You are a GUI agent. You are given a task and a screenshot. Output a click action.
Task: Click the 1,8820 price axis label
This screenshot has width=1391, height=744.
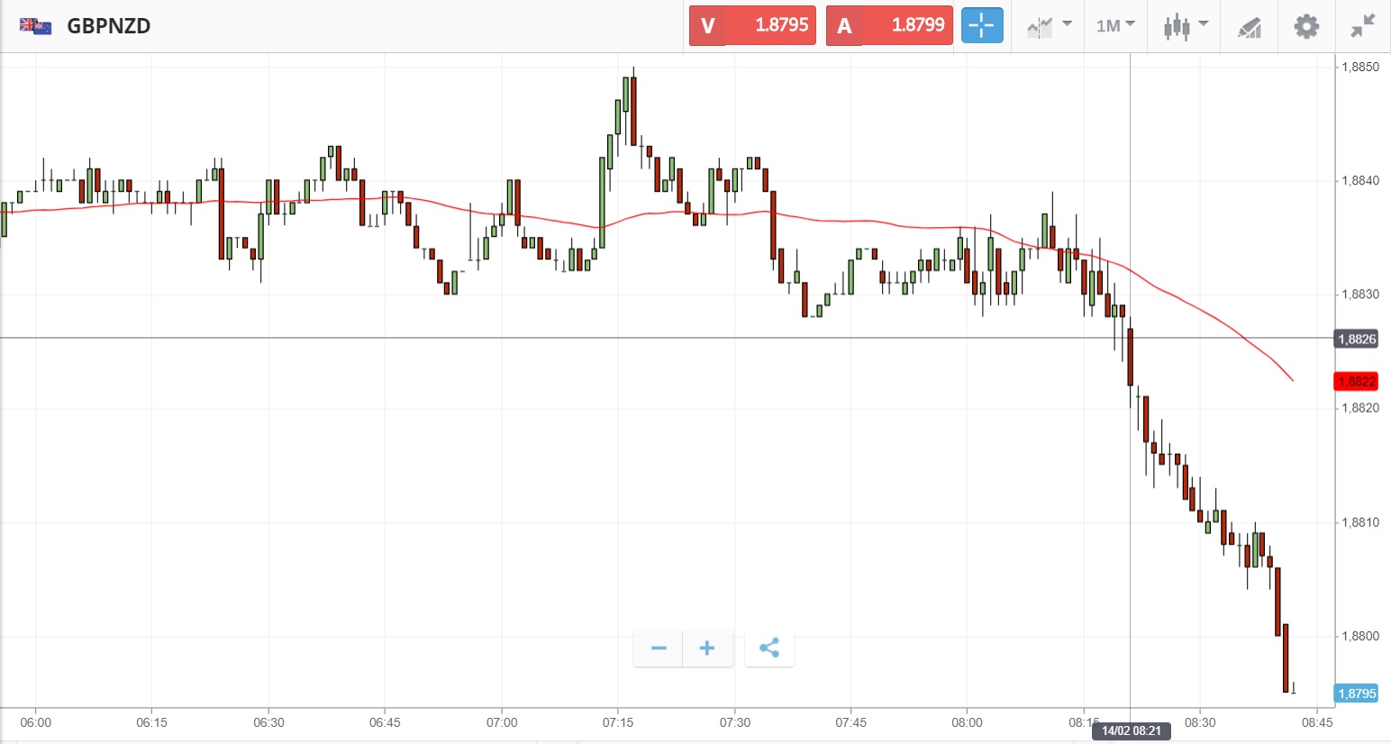click(1360, 408)
